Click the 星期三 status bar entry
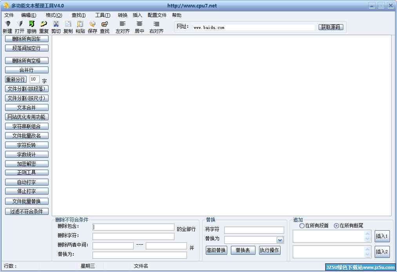This screenshot has height=272, width=397. pyautogui.click(x=88, y=266)
